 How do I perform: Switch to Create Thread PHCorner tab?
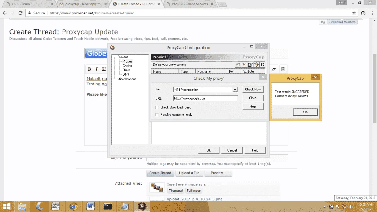136,4
